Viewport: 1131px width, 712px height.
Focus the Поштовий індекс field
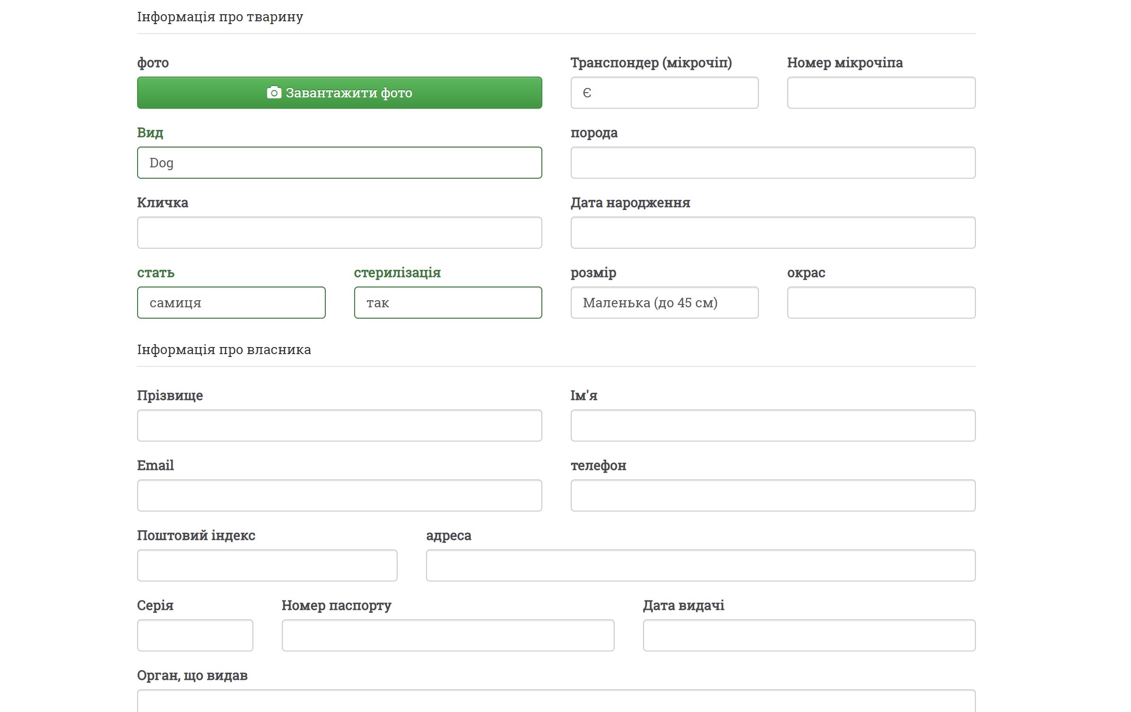(x=267, y=565)
